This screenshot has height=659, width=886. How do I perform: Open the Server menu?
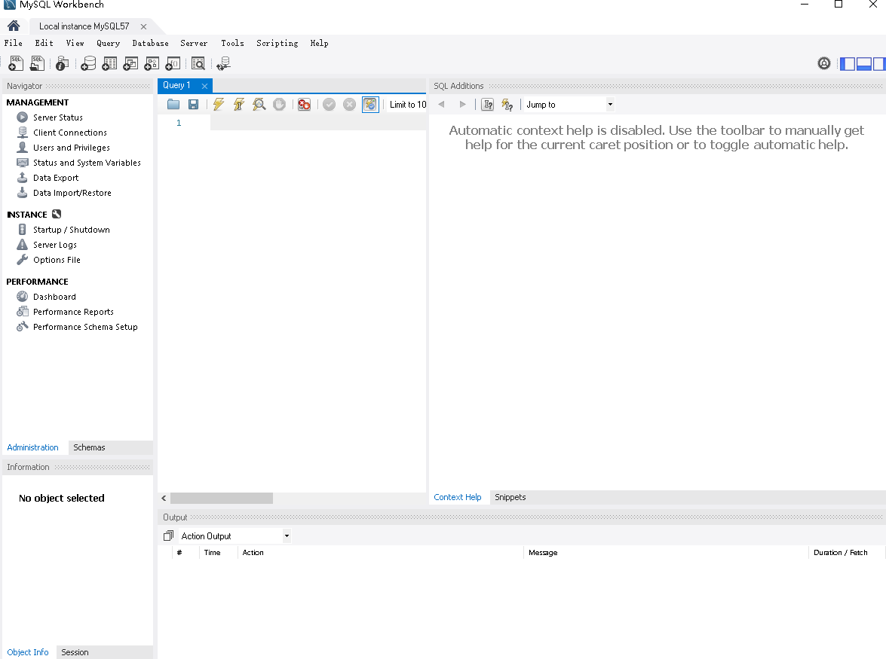point(194,43)
